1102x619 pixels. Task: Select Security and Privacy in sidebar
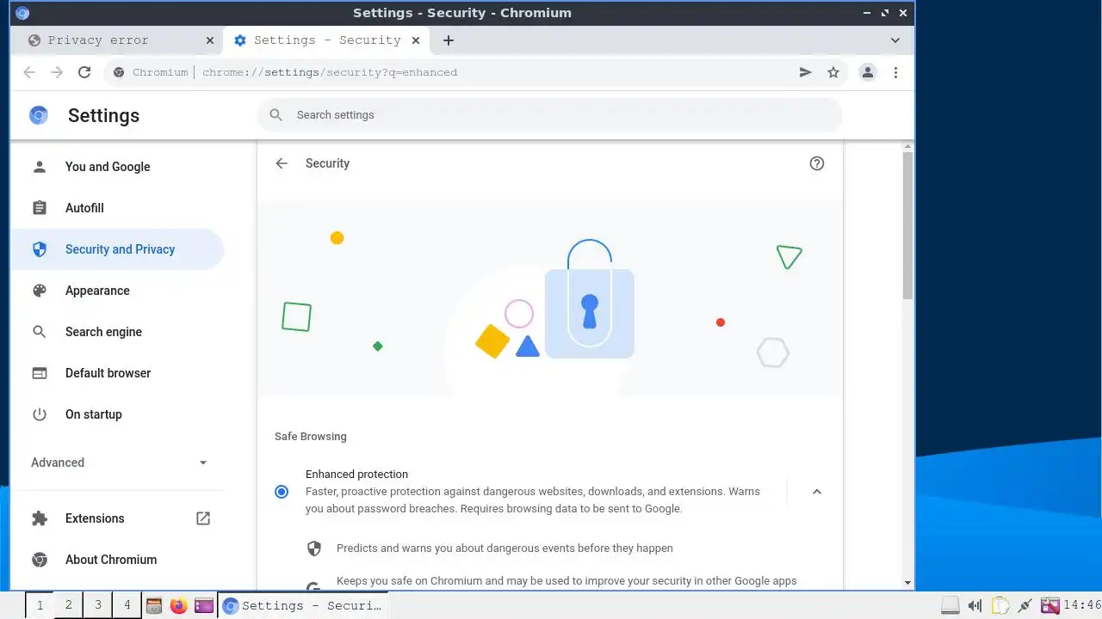coord(117,249)
